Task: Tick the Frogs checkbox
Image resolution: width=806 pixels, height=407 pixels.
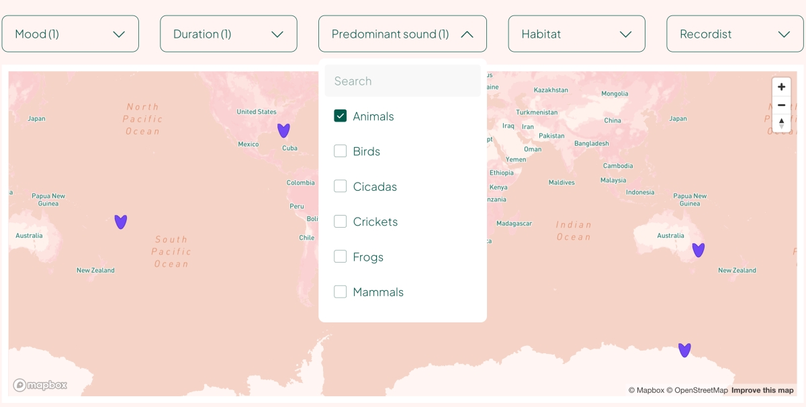Action: pyautogui.click(x=341, y=257)
